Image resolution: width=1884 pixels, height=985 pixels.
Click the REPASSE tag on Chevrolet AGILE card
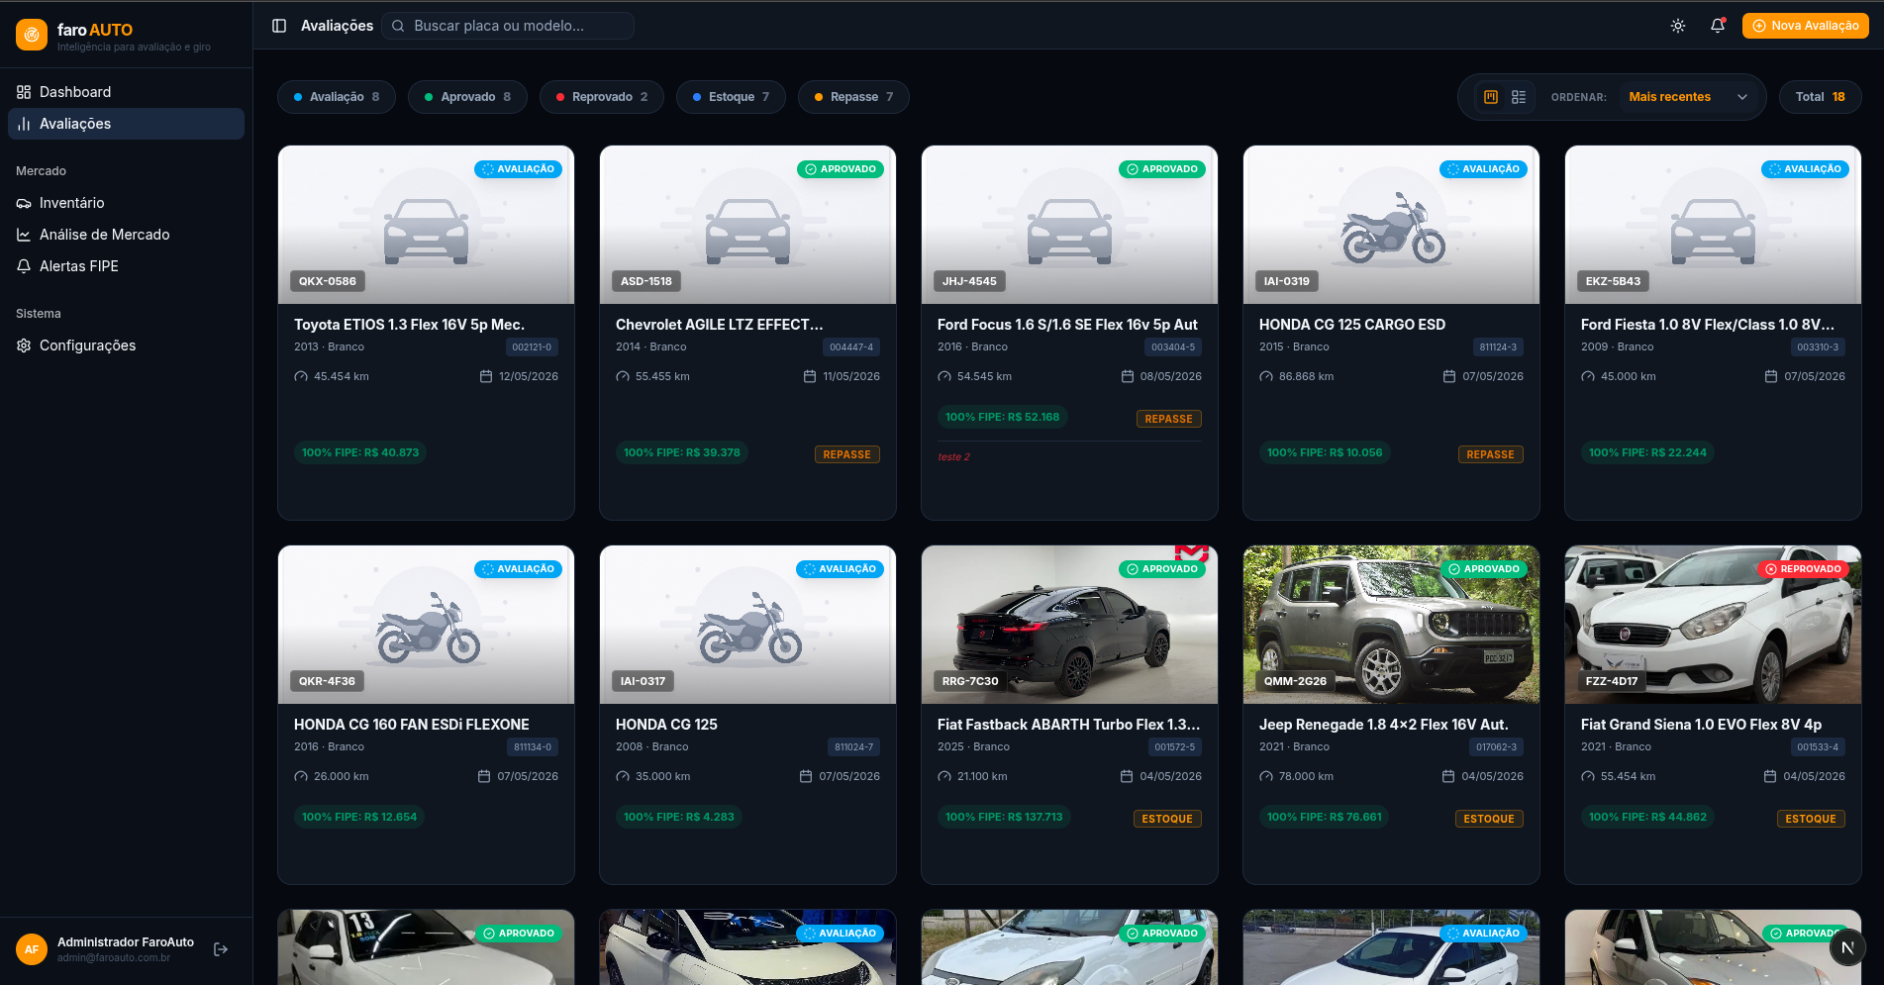(x=847, y=454)
